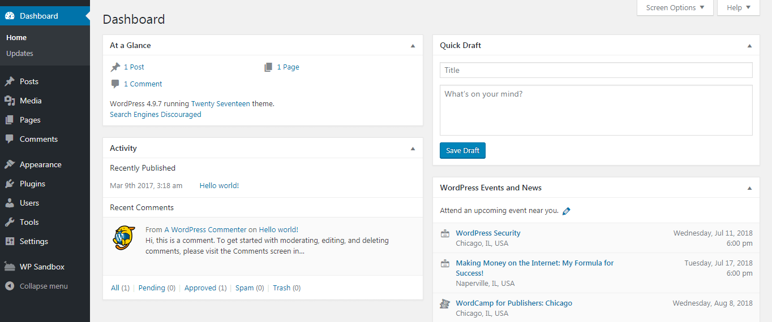Select Home in the Dashboard submenu
This screenshot has height=322, width=772.
(x=16, y=37)
